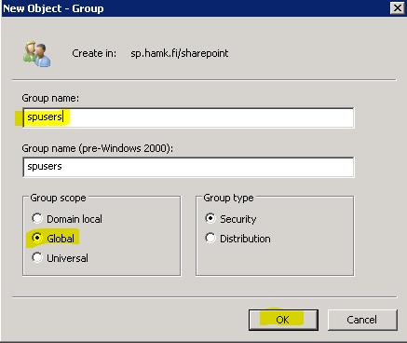
Task: Click the 'Group scope' frame heading
Action: point(58,198)
